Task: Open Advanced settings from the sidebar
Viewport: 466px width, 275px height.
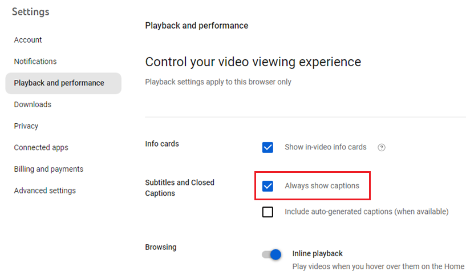Action: 44,191
